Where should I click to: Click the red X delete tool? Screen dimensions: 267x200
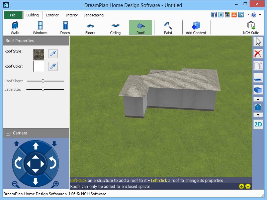coord(258,54)
